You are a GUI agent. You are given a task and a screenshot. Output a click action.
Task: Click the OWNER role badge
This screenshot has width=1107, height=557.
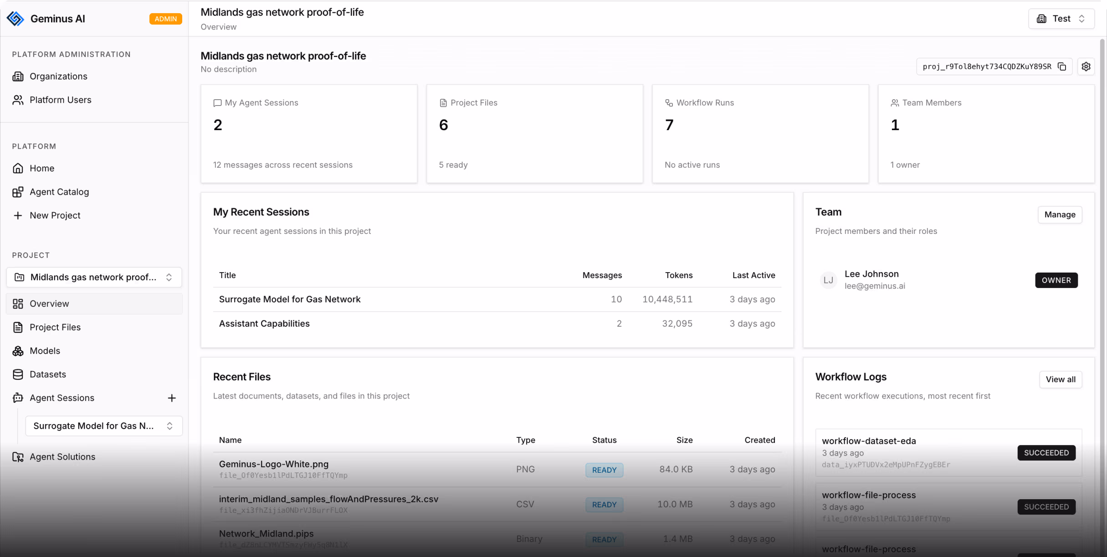[x=1056, y=280]
